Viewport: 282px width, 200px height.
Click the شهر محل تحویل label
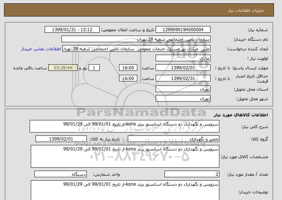252,99
